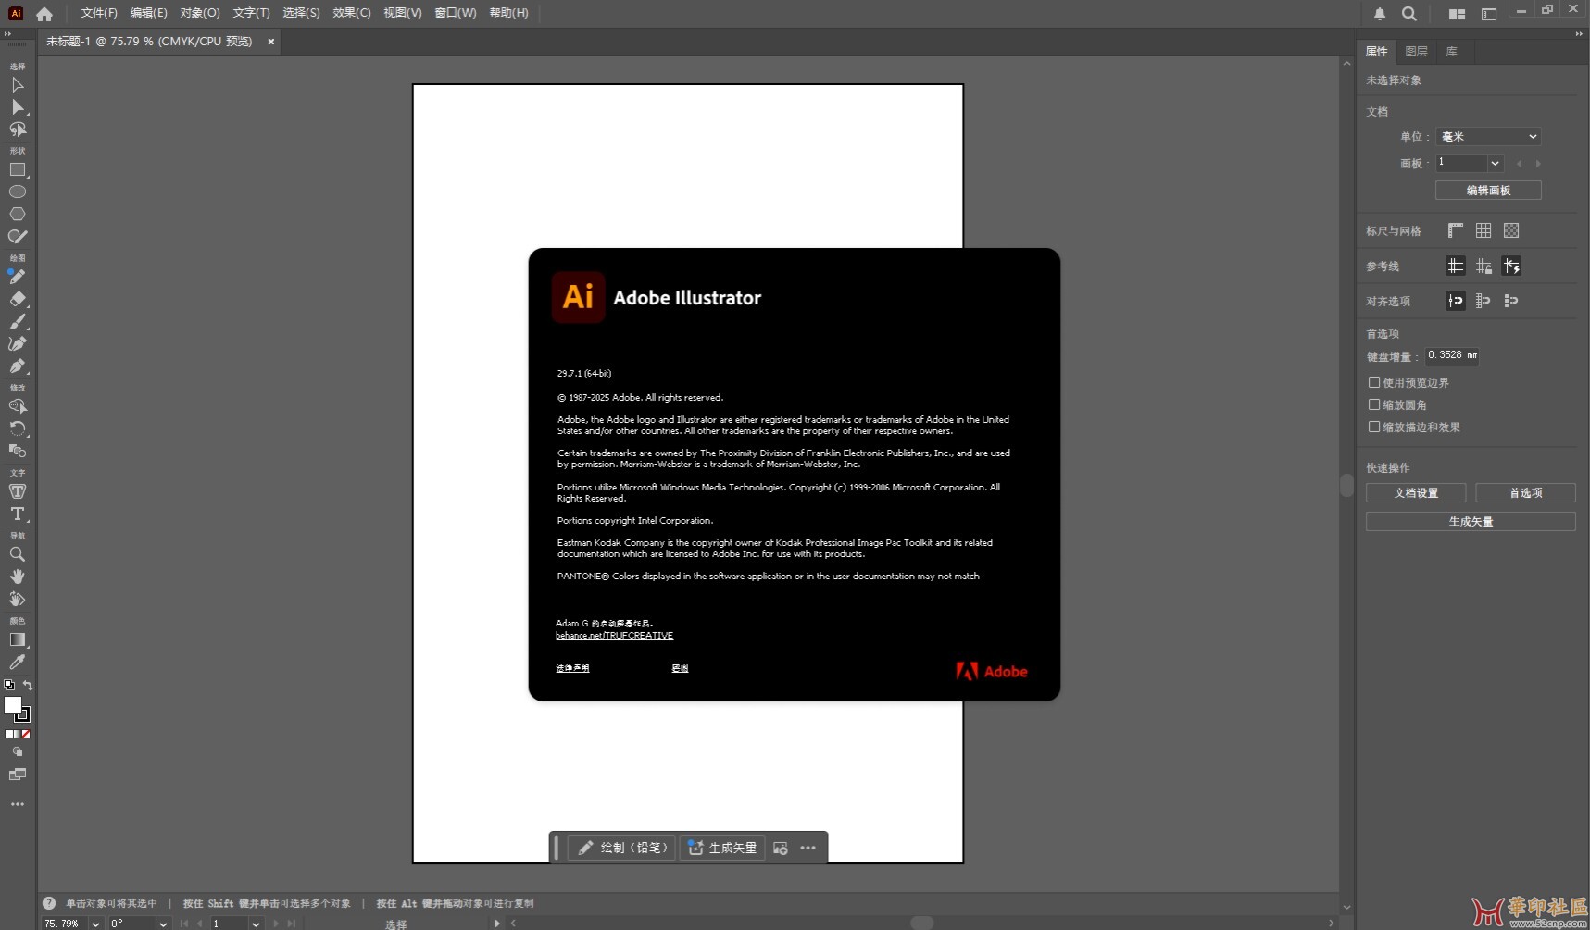The height and width of the screenshot is (930, 1590).
Task: Enable 使用预览边界 checkbox
Action: (1374, 382)
